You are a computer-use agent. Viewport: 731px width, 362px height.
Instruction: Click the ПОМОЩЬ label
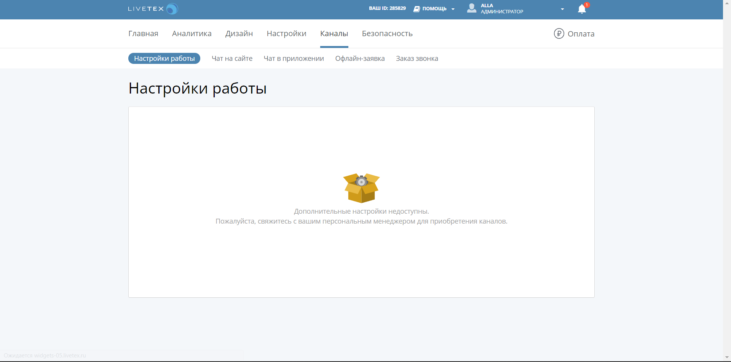[x=434, y=8]
